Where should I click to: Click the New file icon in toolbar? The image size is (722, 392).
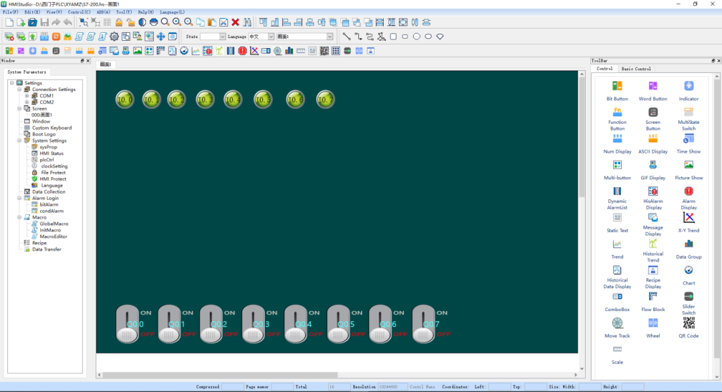click(x=9, y=22)
